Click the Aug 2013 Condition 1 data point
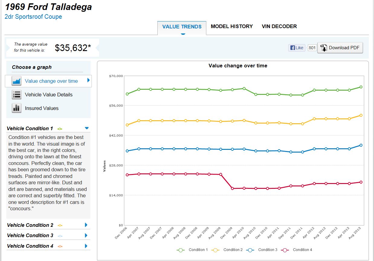Viewport: 374px width, 261px height. [x=361, y=87]
